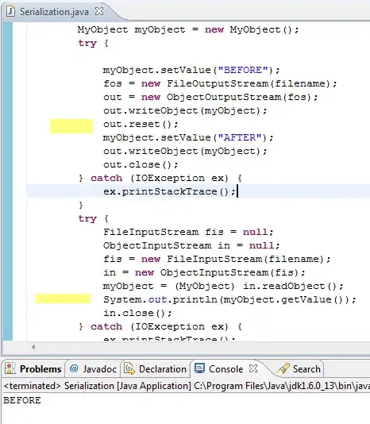370x424 pixels.
Task: Click the left arrow of the horizontal scrollbar
Action: 33,347
